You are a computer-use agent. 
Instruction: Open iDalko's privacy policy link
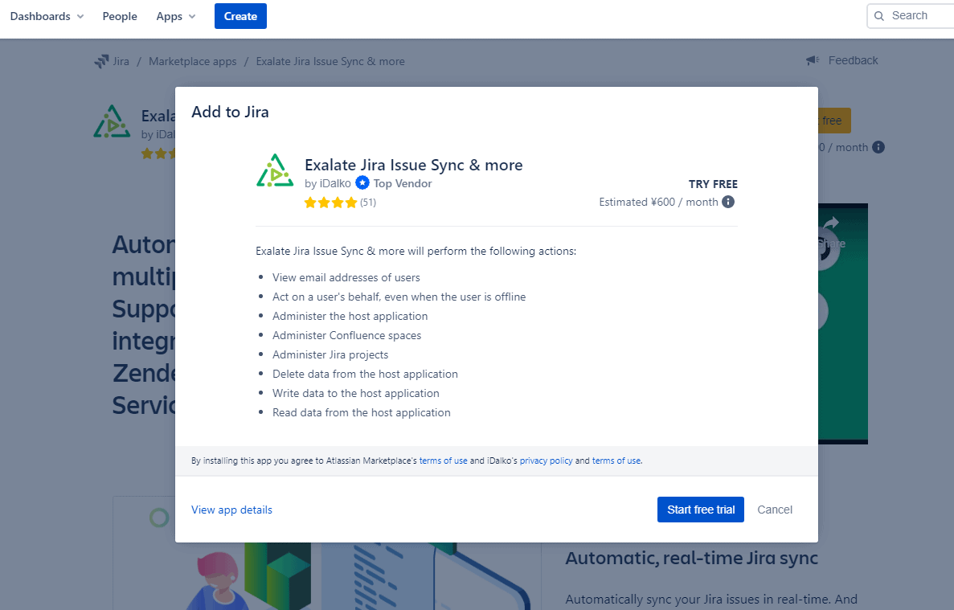(546, 461)
